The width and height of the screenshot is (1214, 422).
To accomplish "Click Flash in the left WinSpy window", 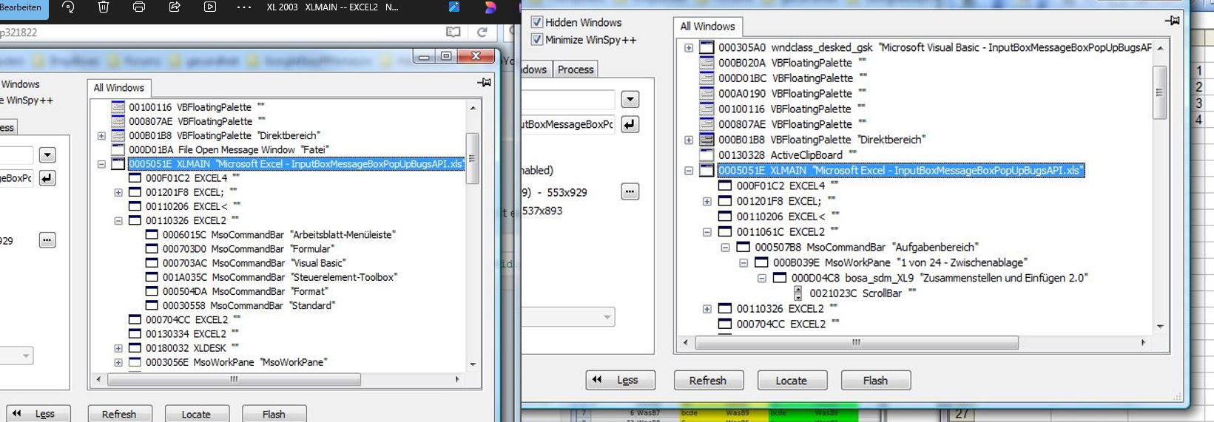I will tap(274, 414).
